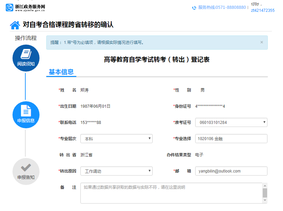Viewport: 283px width, 211px height.
Task: Click the remarks scrollbar down arrow
Action: 265,201
